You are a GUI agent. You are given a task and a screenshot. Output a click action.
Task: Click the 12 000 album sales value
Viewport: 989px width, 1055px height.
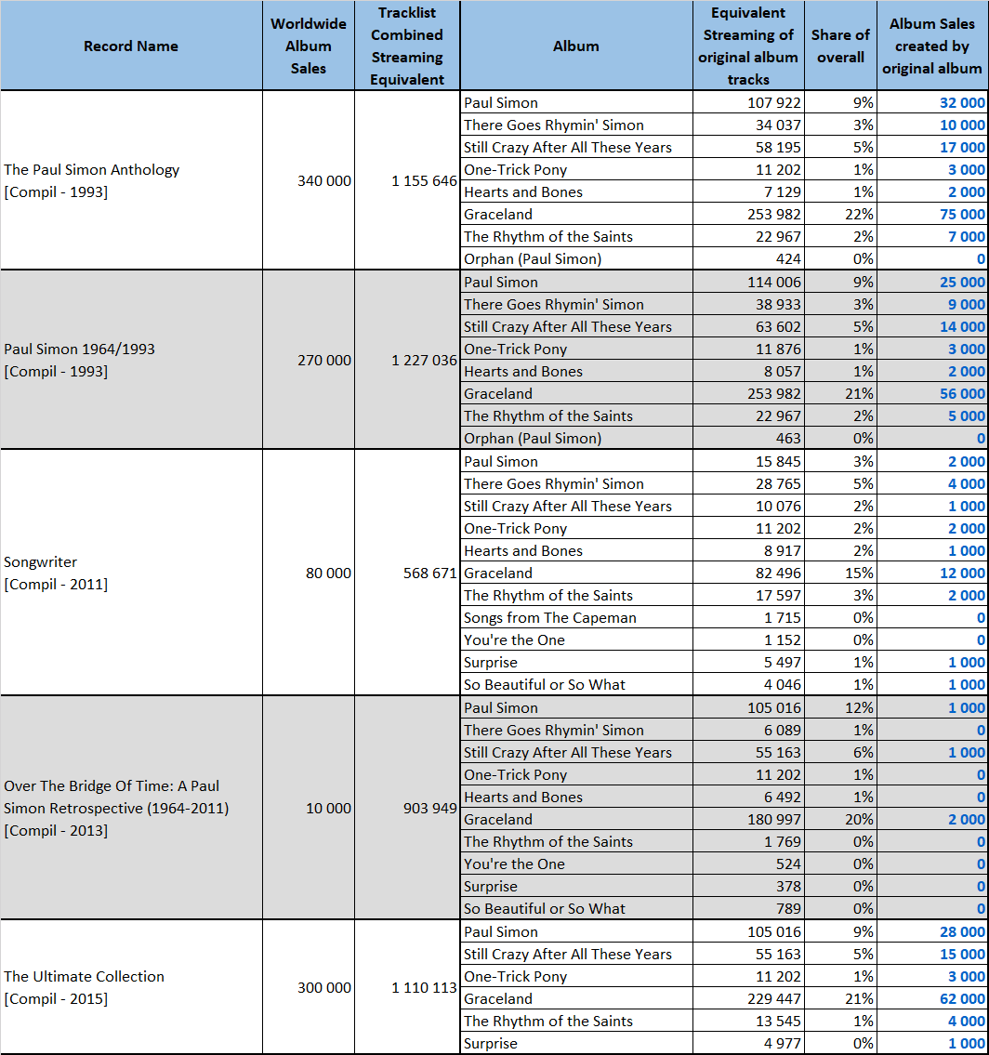932,573
